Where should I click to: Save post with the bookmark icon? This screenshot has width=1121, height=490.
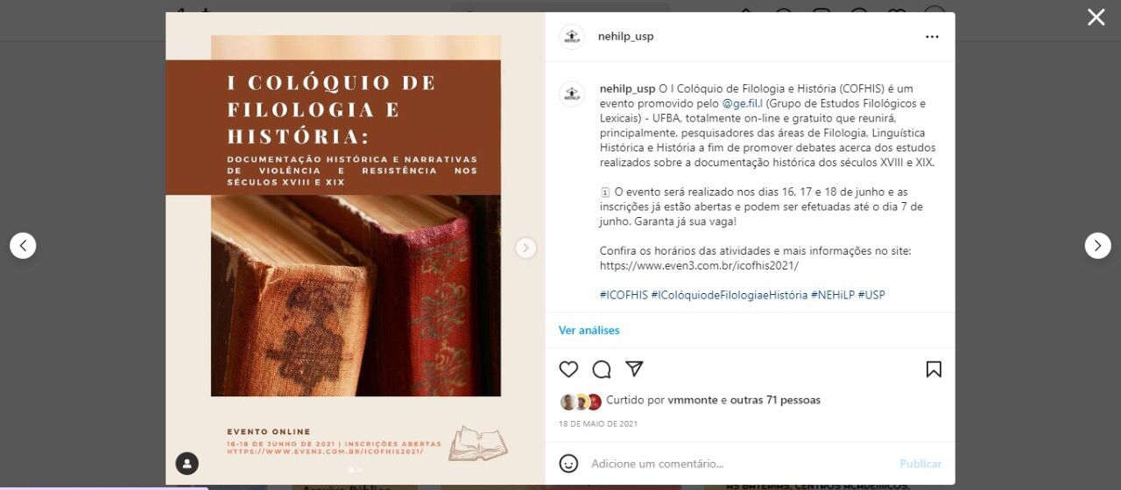[x=934, y=369]
